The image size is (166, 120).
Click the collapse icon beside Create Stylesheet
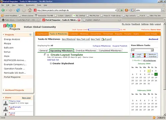pyautogui.click(x=51, y=63)
